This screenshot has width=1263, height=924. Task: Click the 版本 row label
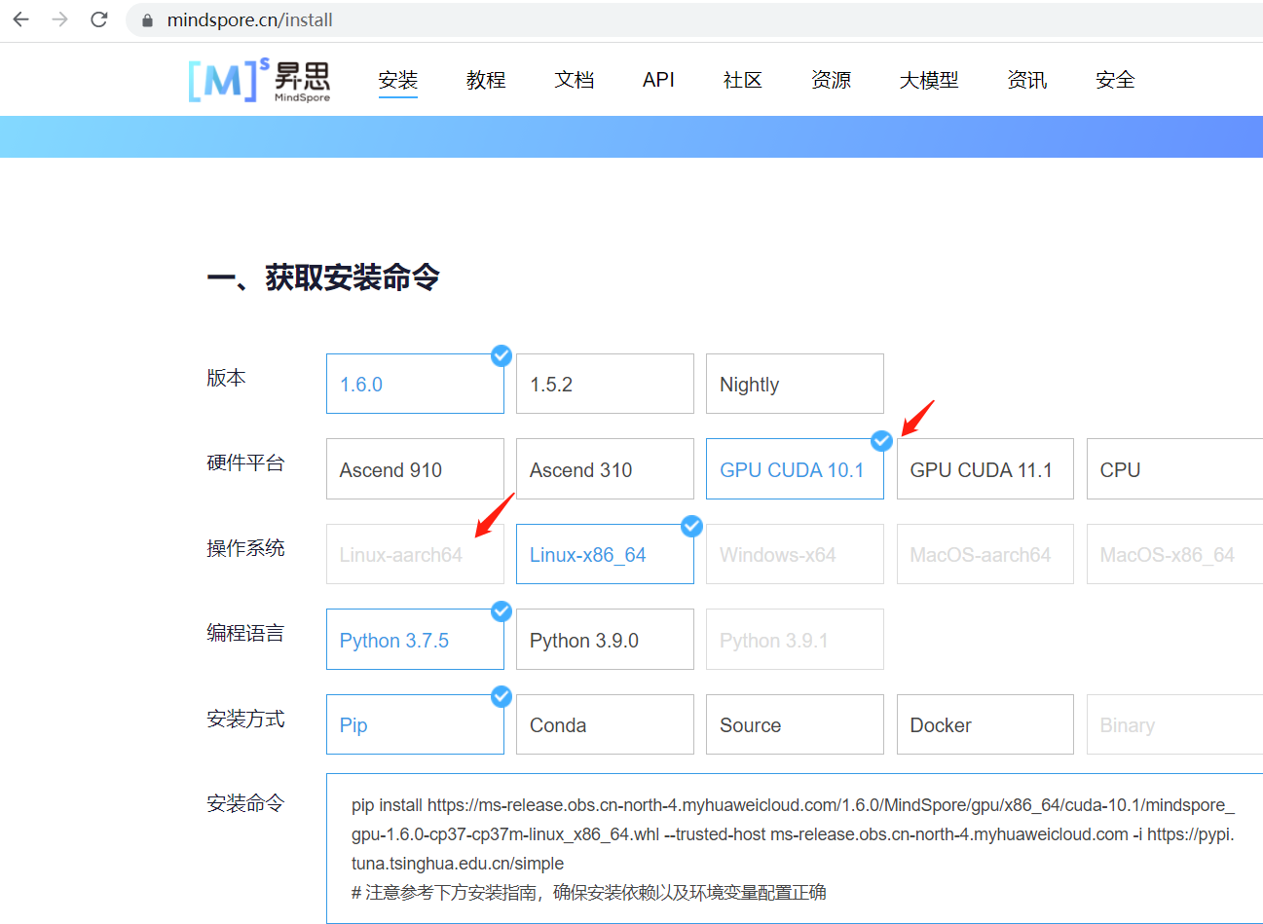tap(226, 378)
